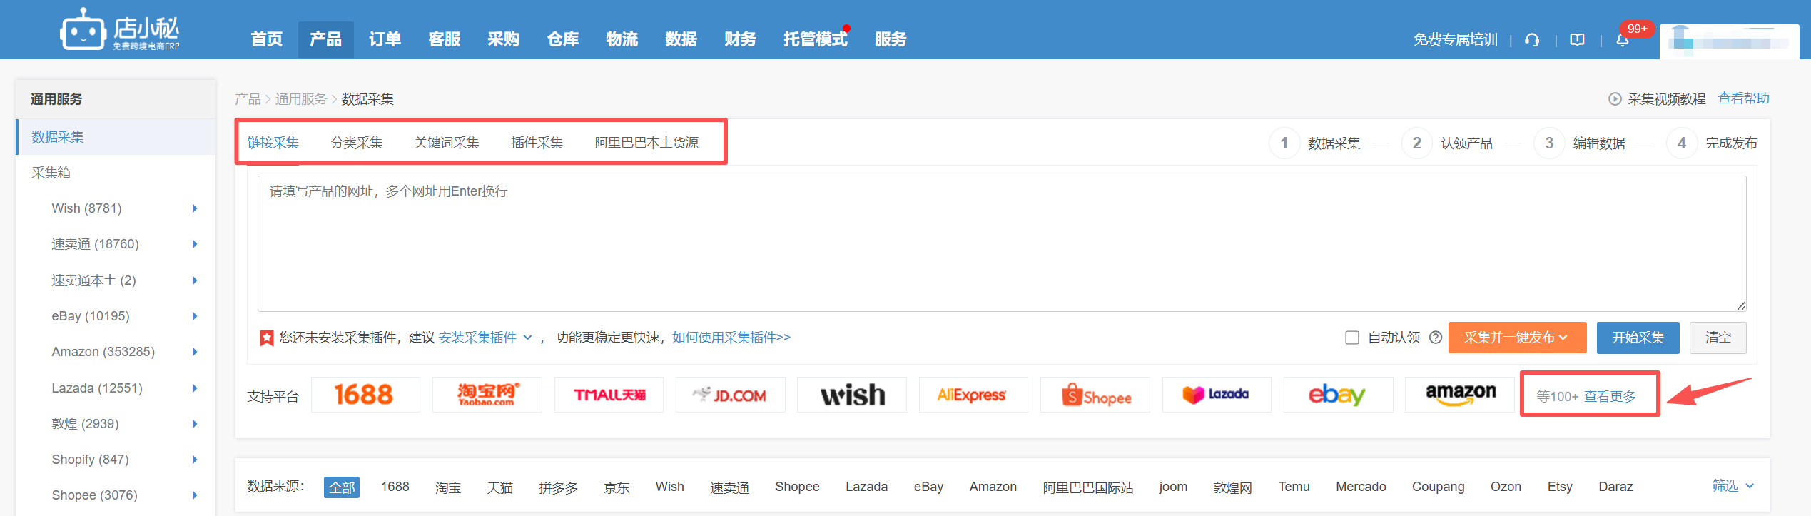The image size is (1811, 516).
Task: Filter data source by Mercado
Action: point(1361,487)
